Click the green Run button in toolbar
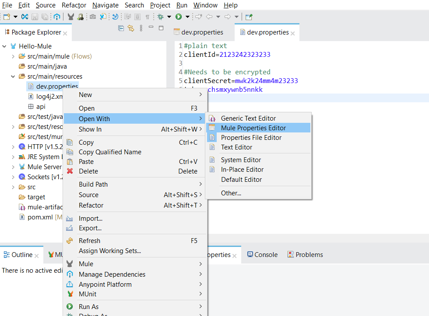The image size is (429, 316). 179,17
